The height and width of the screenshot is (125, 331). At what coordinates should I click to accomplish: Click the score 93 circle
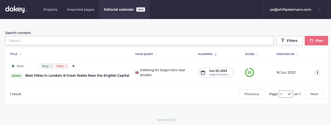(249, 73)
